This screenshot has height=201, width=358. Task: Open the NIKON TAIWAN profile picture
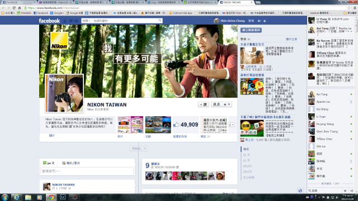click(x=64, y=93)
